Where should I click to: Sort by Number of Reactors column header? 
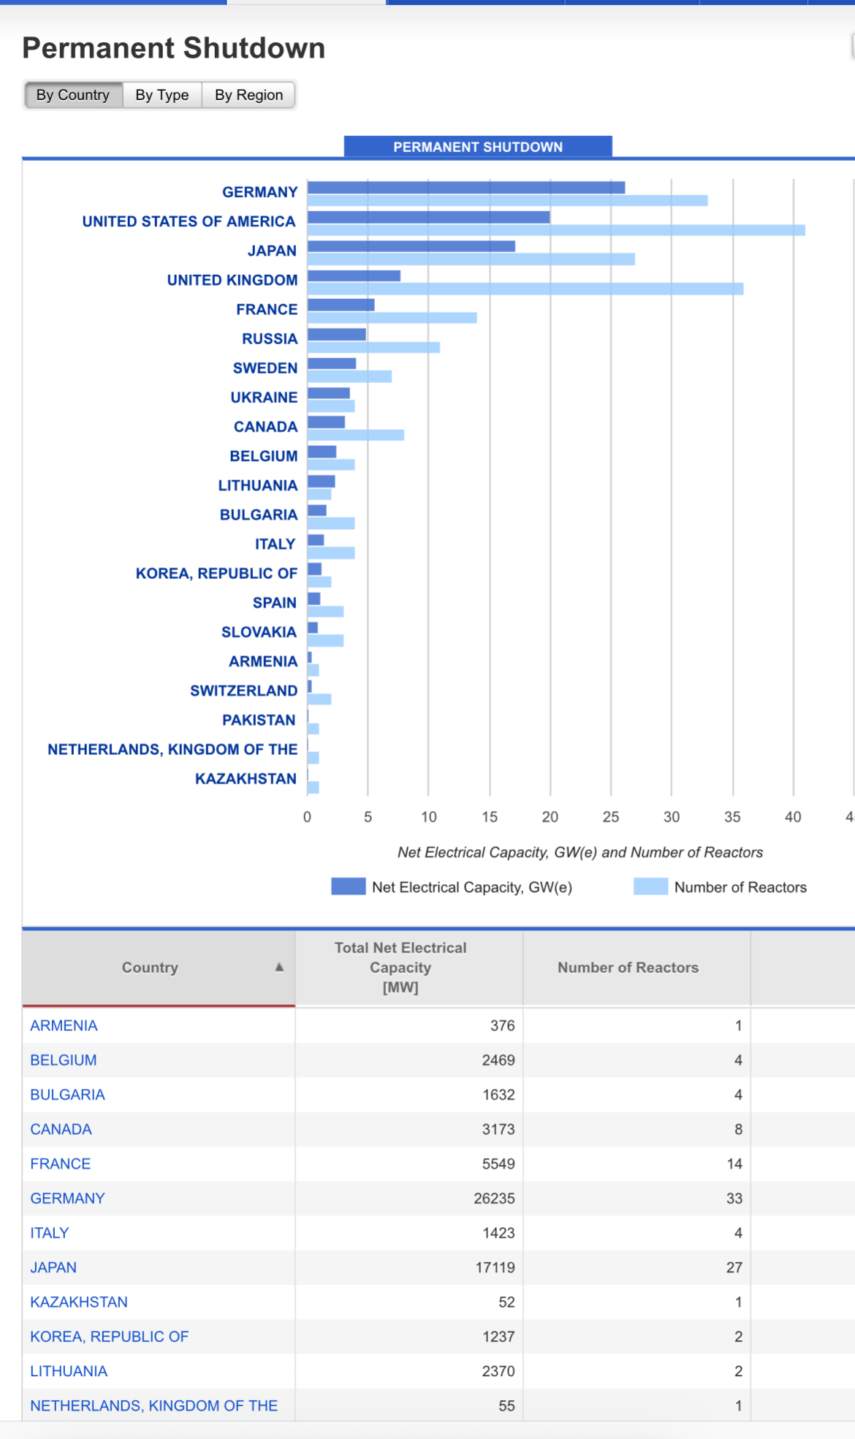(636, 967)
